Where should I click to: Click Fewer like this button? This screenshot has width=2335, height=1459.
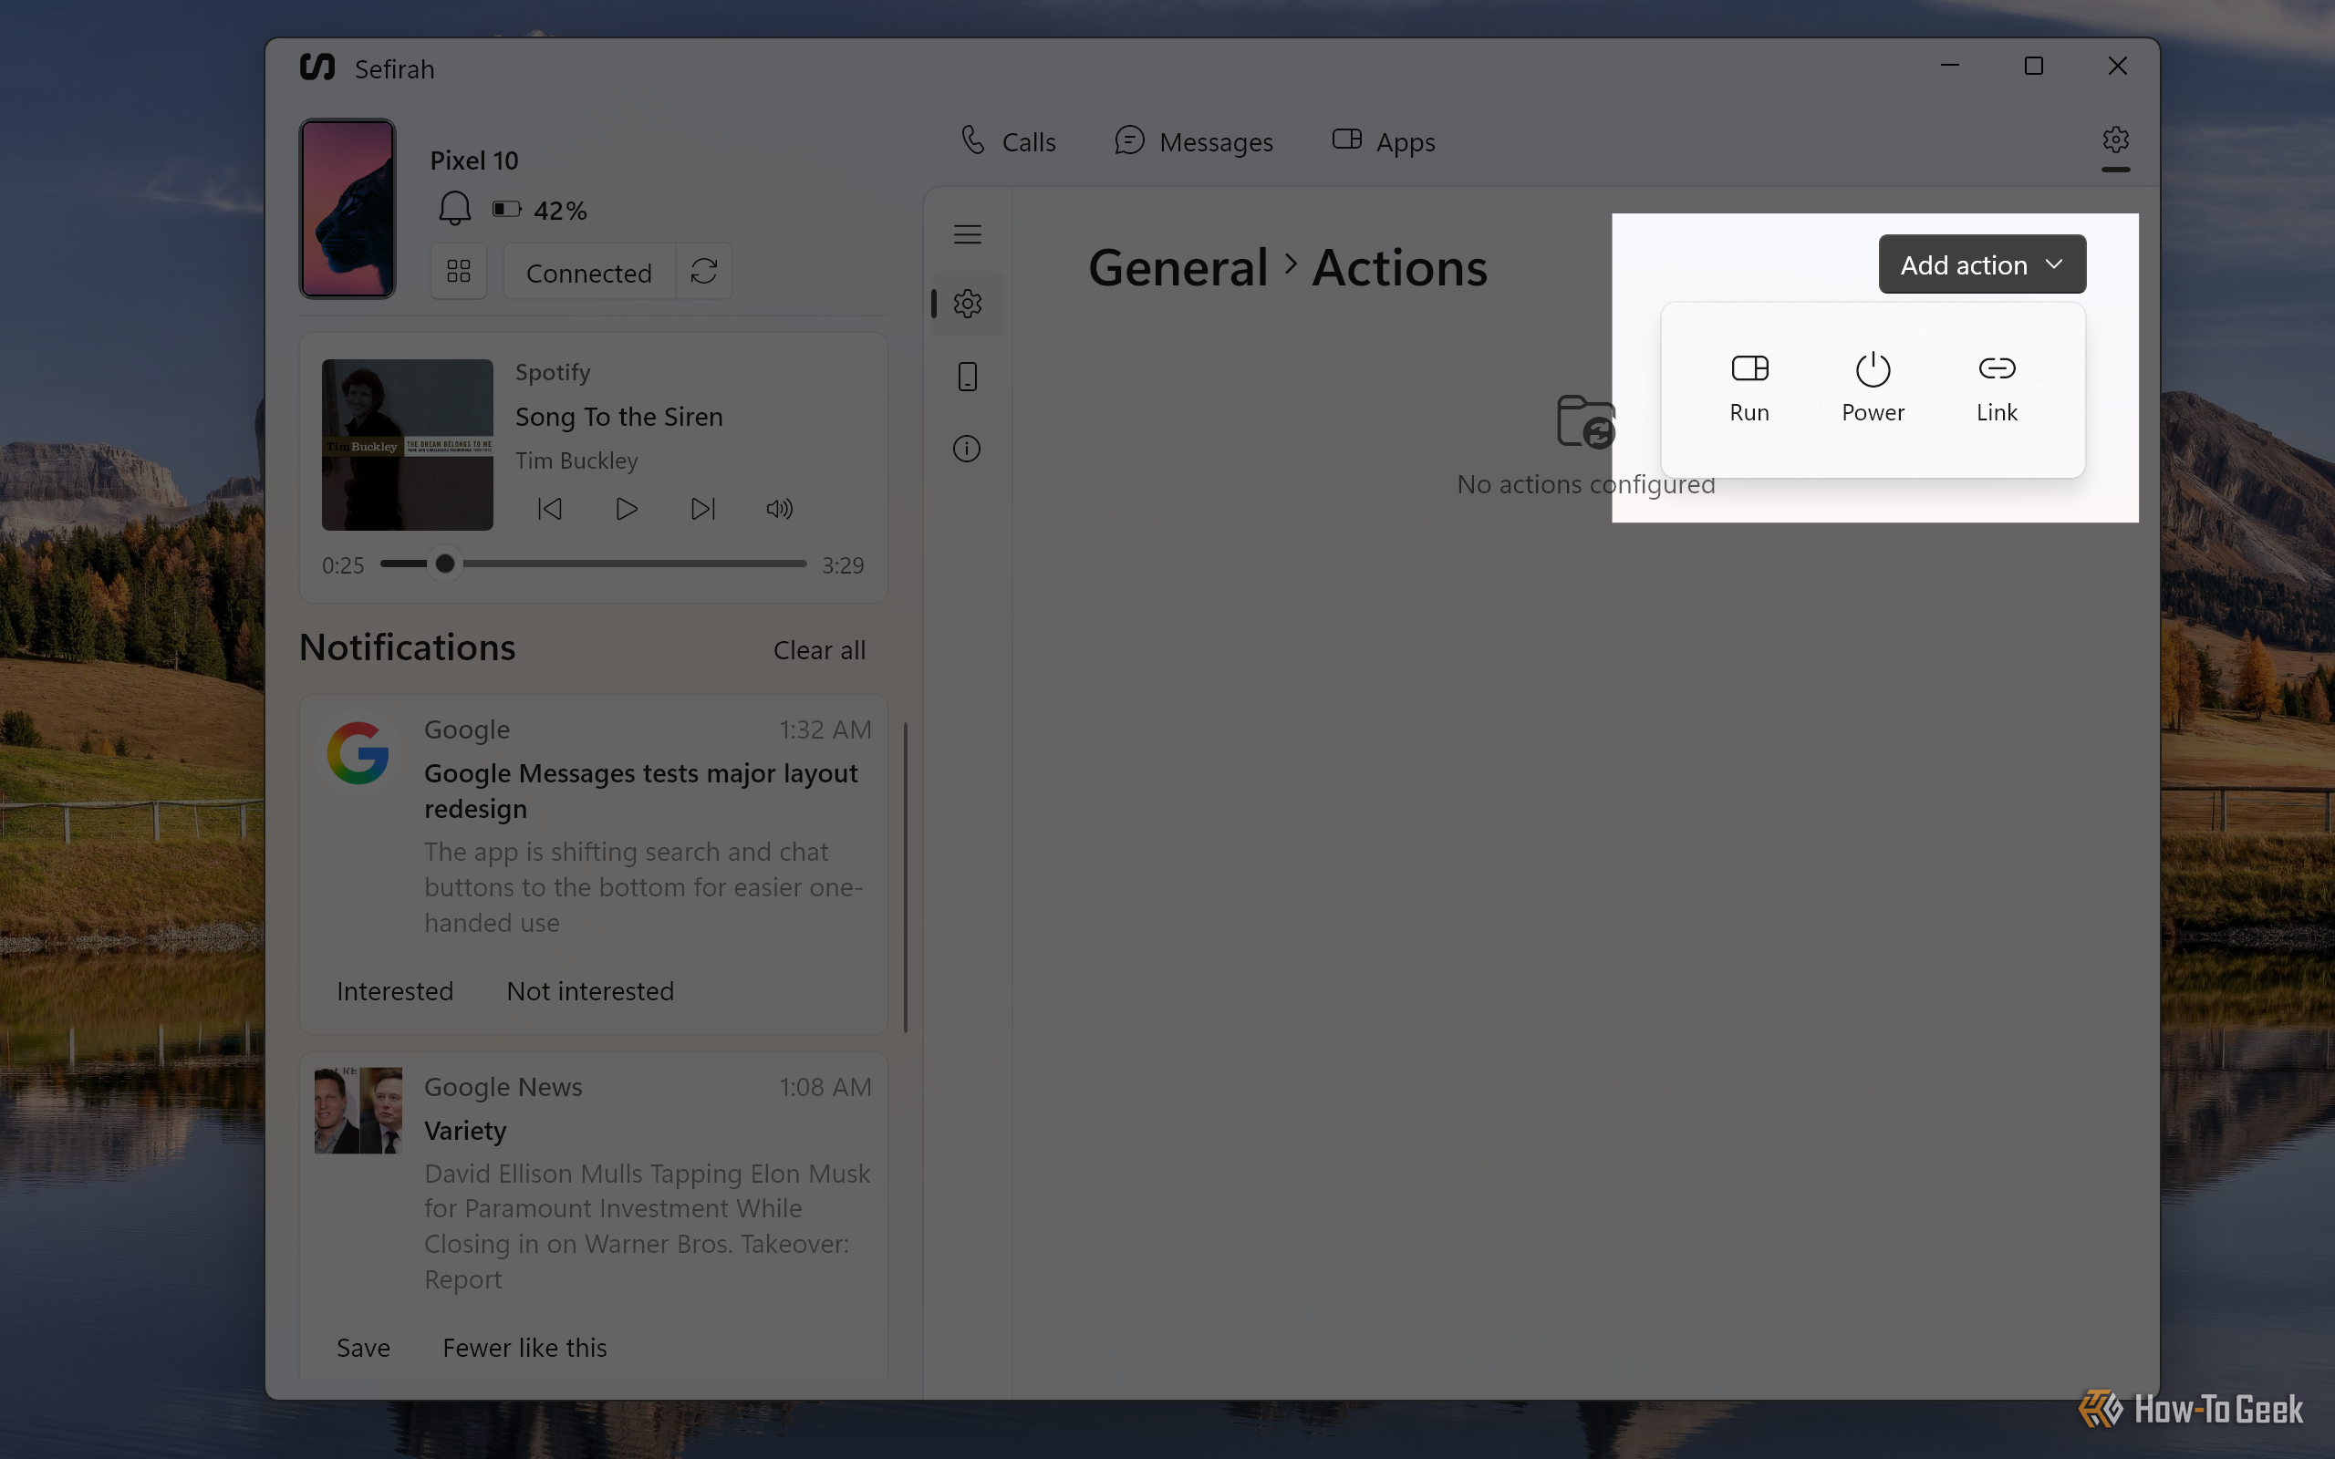point(524,1347)
